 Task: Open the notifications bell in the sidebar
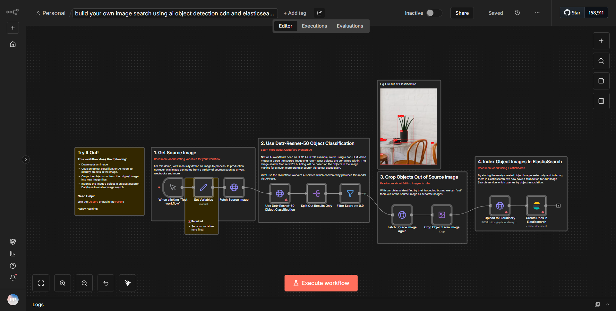click(13, 278)
